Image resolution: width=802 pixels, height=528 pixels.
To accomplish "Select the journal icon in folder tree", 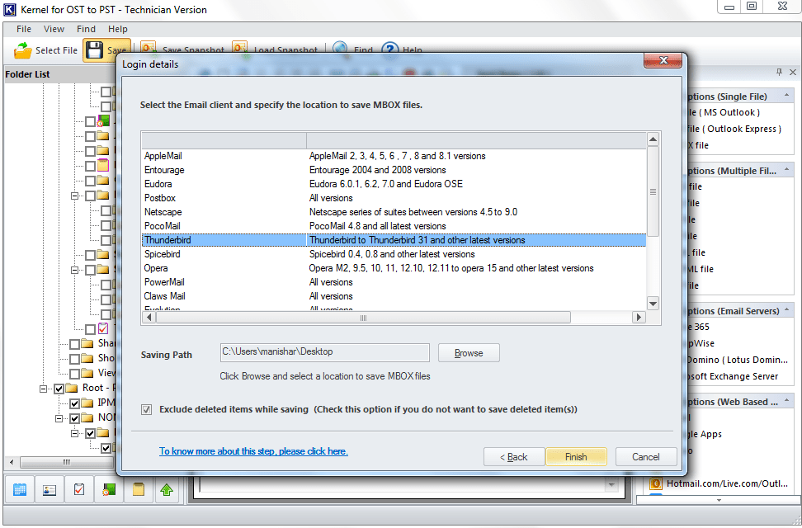I will (103, 121).
